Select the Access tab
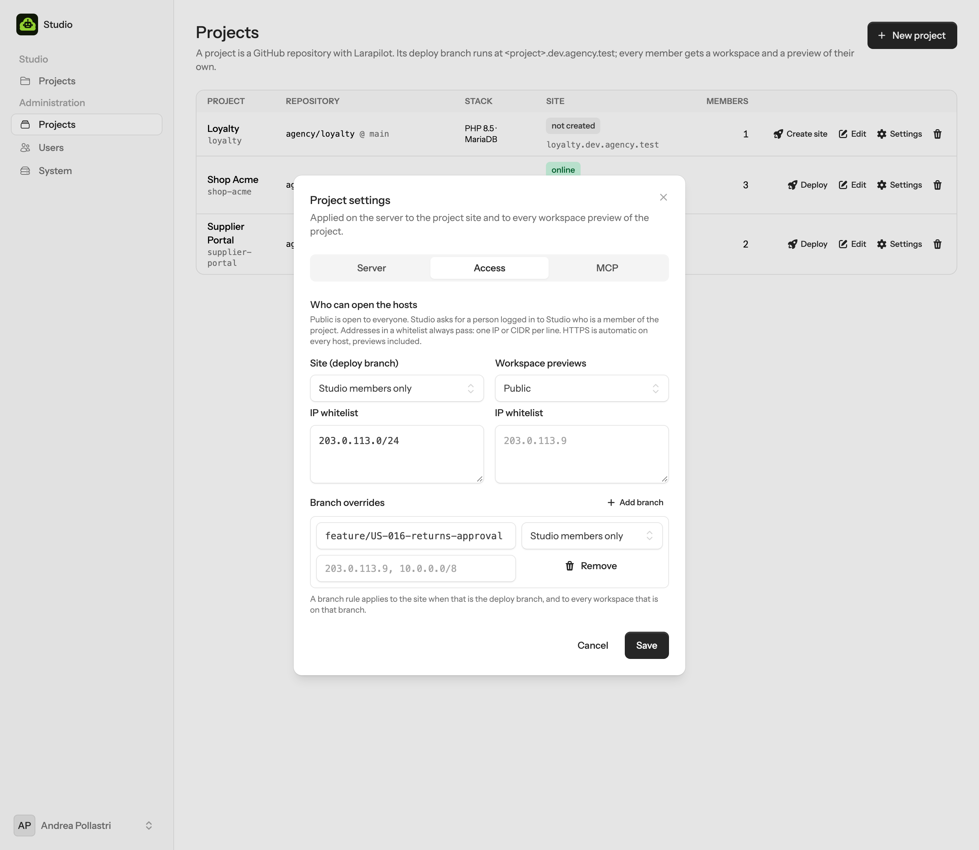This screenshot has width=979, height=850. coord(489,268)
